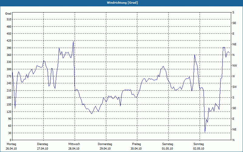Click the "480" left axis value
The height and width of the screenshot is (152, 243).
coord(9,27)
